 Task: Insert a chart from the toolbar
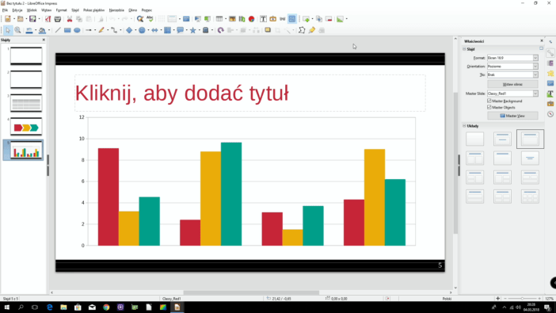(242, 19)
